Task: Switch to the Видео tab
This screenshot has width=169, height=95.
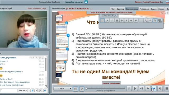Action: [x=154, y=9]
